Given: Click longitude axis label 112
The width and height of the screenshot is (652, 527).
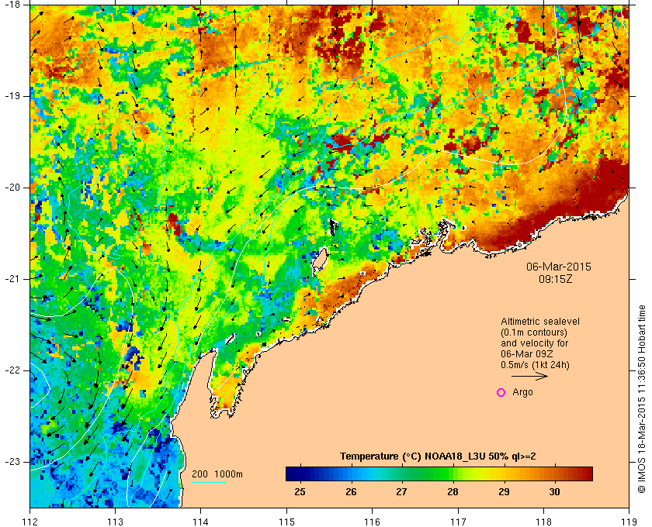Looking at the screenshot, I should pyautogui.click(x=30, y=521).
